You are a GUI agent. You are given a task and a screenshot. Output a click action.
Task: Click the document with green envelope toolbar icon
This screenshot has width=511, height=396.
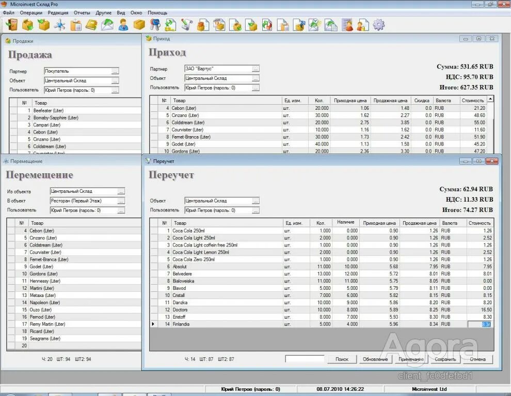tap(331, 25)
